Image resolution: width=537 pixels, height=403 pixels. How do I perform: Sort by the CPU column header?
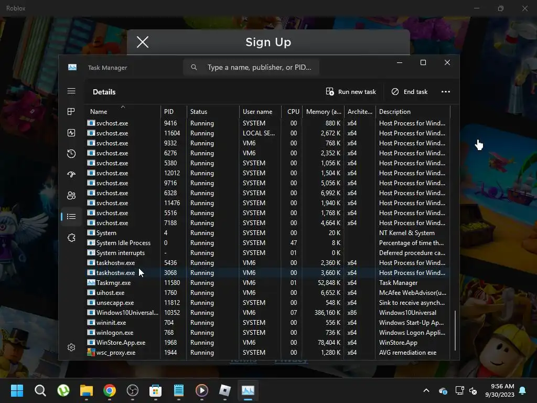(292, 111)
